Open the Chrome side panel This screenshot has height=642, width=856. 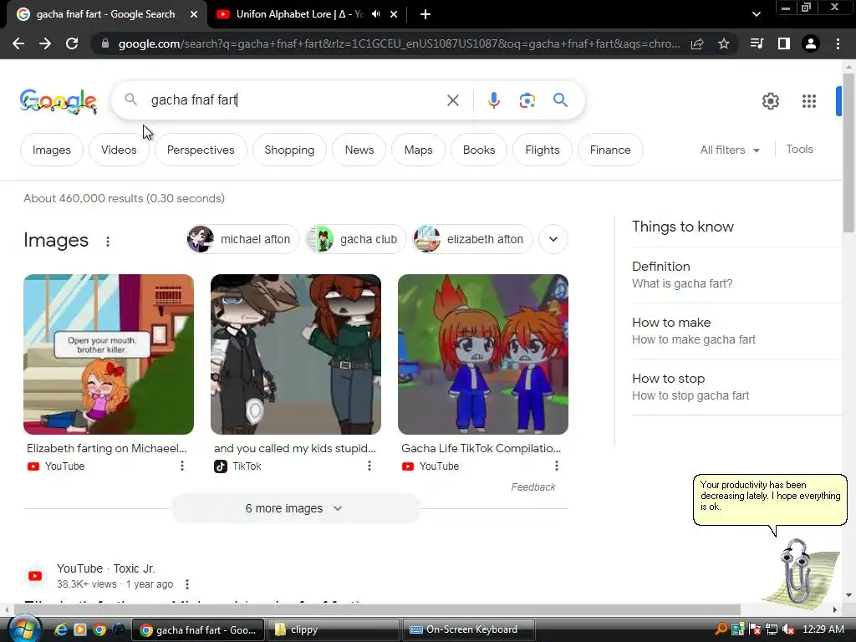[x=784, y=43]
